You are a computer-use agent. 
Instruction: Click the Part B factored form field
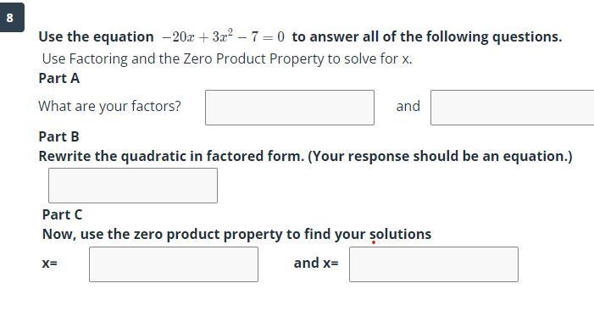pyautogui.click(x=133, y=186)
